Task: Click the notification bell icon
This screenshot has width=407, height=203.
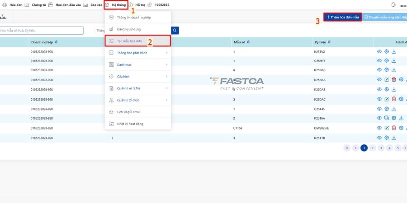Action: pos(393,5)
